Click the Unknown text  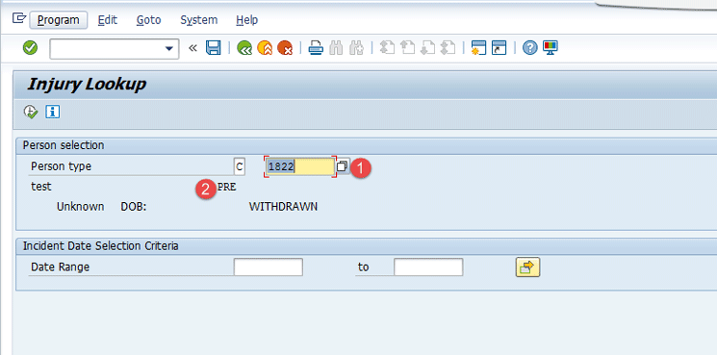81,207
